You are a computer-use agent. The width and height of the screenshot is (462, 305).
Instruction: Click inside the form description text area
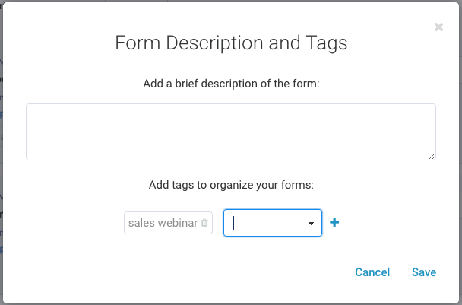point(230,132)
